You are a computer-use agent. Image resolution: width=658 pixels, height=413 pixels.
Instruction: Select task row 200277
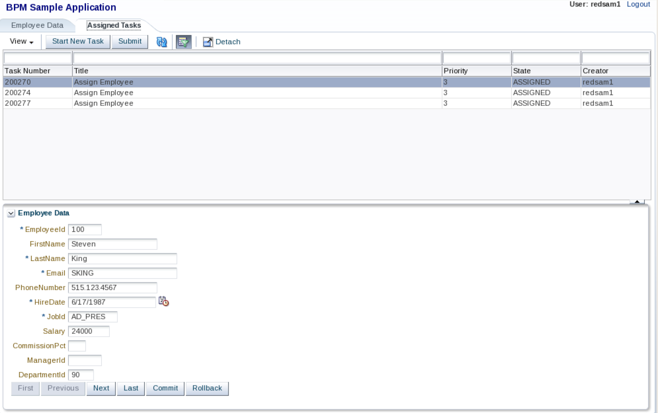(327, 104)
